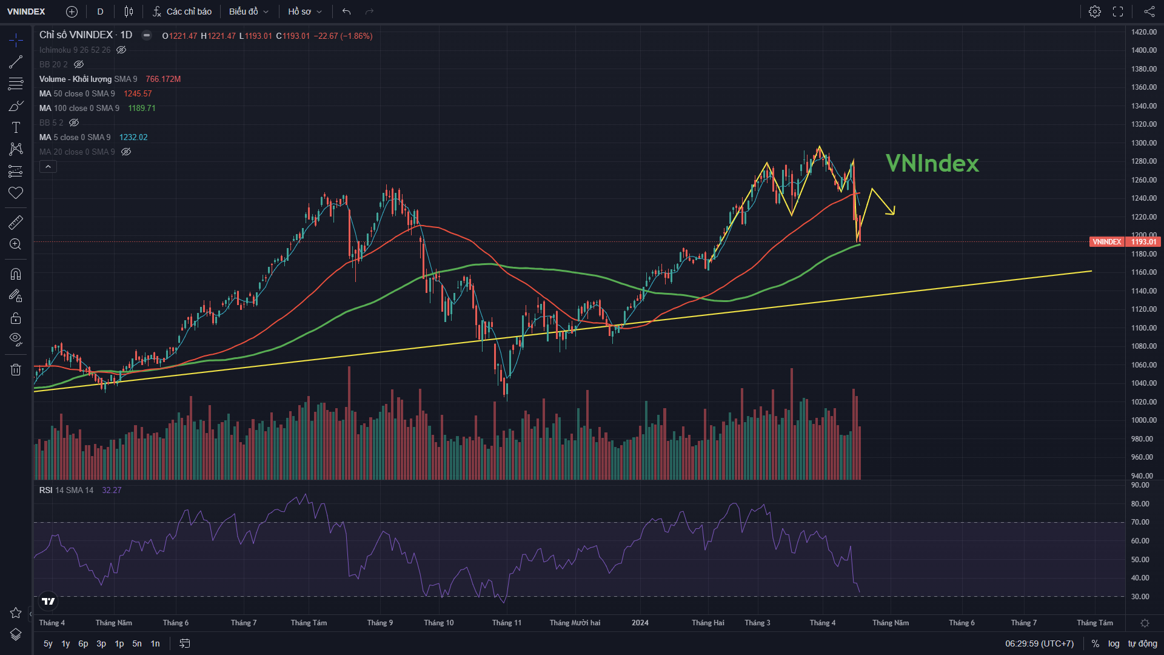Viewport: 1164px width, 655px height.
Task: Toggle status indicator next to chart title
Action: (x=146, y=35)
